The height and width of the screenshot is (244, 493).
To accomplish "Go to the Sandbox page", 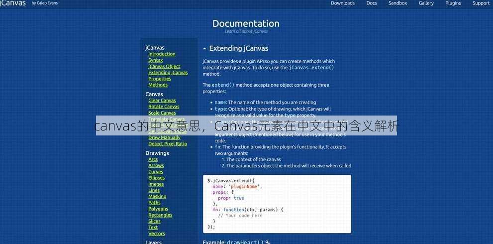I will (397, 3).
